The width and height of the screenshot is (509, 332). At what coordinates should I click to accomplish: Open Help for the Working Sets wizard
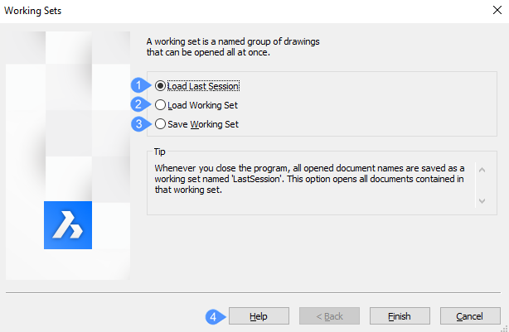[x=259, y=316]
